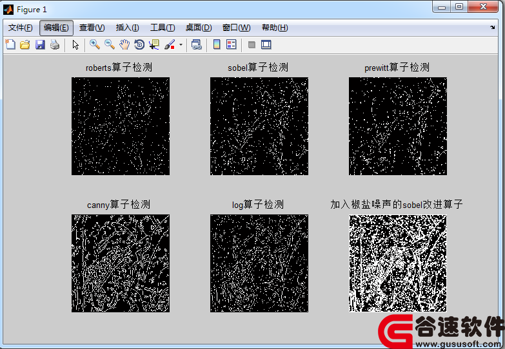Click the sobel算子检测 edge image
This screenshot has height=349, width=505.
pos(259,126)
